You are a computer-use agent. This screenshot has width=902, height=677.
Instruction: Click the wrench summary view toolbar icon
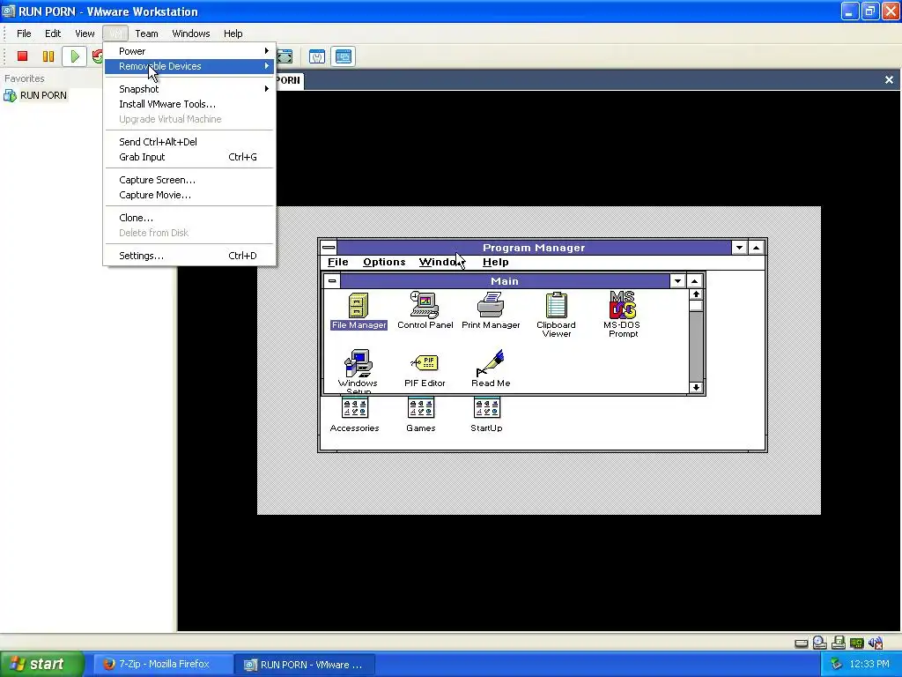tap(317, 56)
